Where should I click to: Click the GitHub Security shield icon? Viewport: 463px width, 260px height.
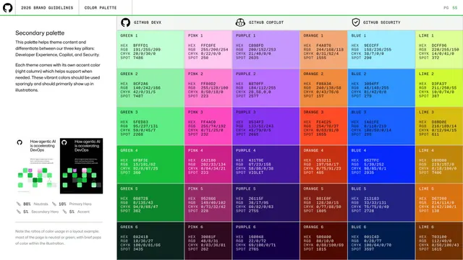point(356,22)
